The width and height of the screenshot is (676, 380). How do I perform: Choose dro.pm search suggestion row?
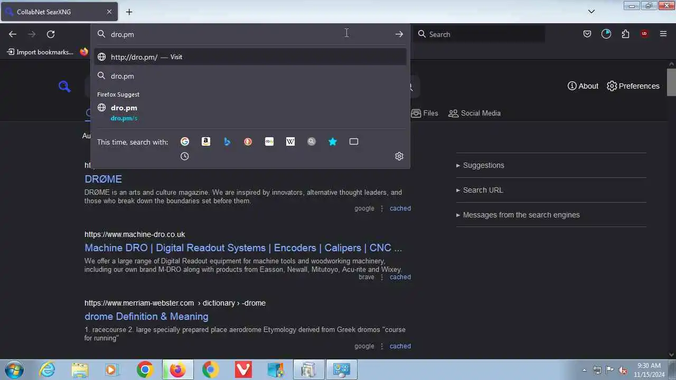pos(250,76)
